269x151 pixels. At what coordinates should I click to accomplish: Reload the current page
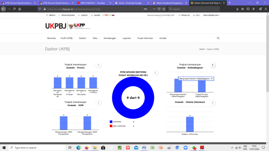point(14,9)
